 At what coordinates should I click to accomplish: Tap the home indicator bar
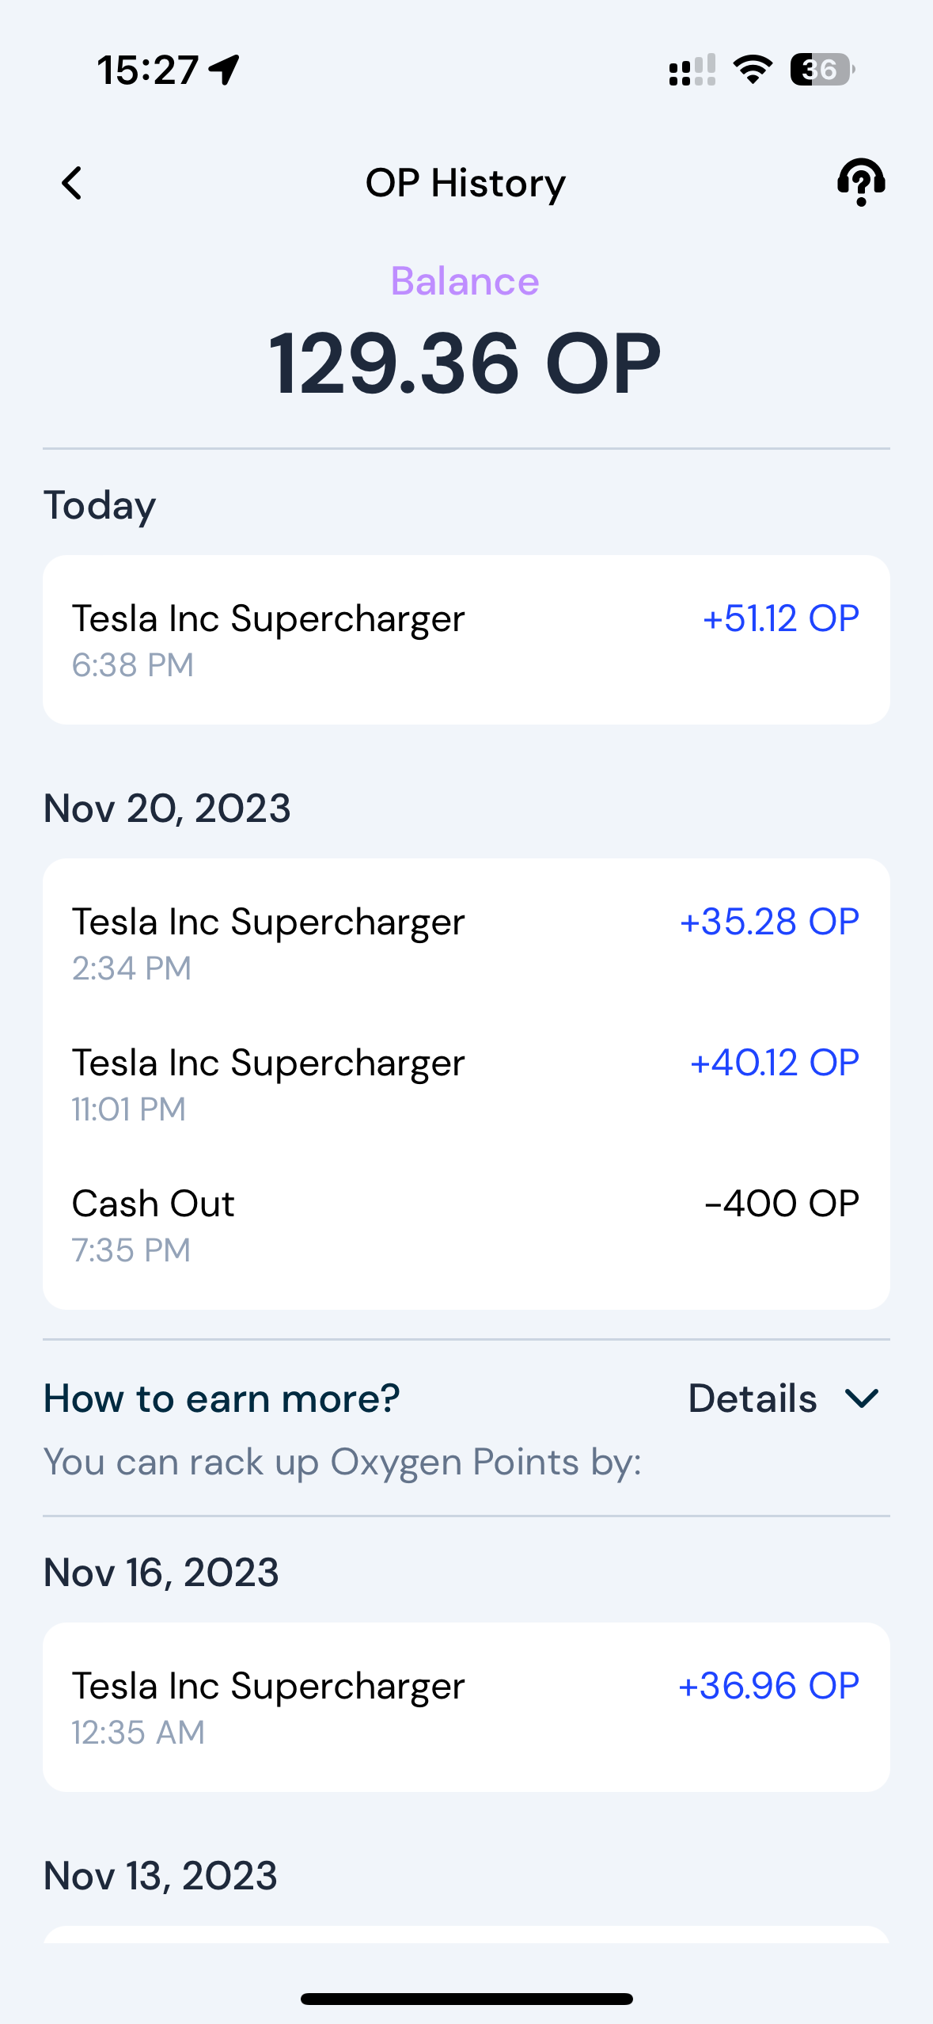tap(466, 1999)
